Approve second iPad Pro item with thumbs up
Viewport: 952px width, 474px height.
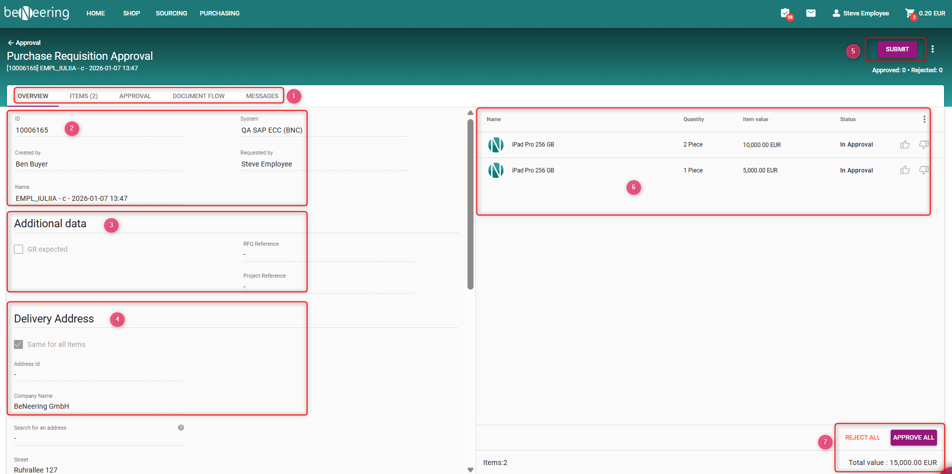(905, 170)
